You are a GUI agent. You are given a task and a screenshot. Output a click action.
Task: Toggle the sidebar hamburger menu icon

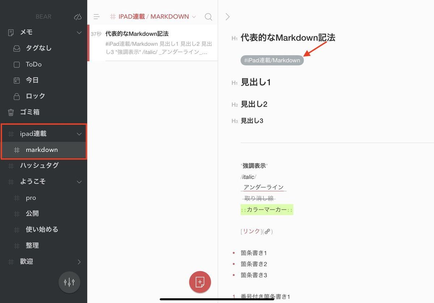coord(97,17)
